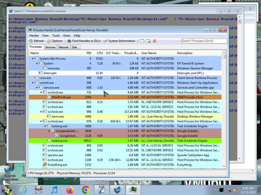The height and width of the screenshot is (195, 261).
Task: Click Physical Memory in status bar
Action: 74,173
